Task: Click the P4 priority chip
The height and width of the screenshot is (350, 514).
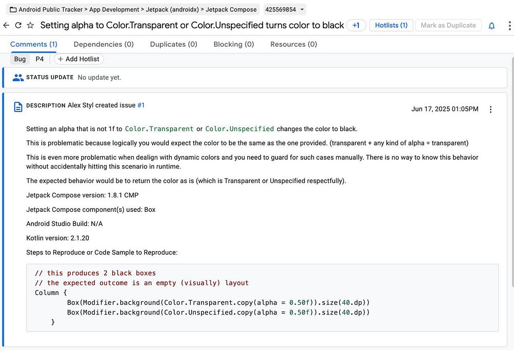Action: 40,59
